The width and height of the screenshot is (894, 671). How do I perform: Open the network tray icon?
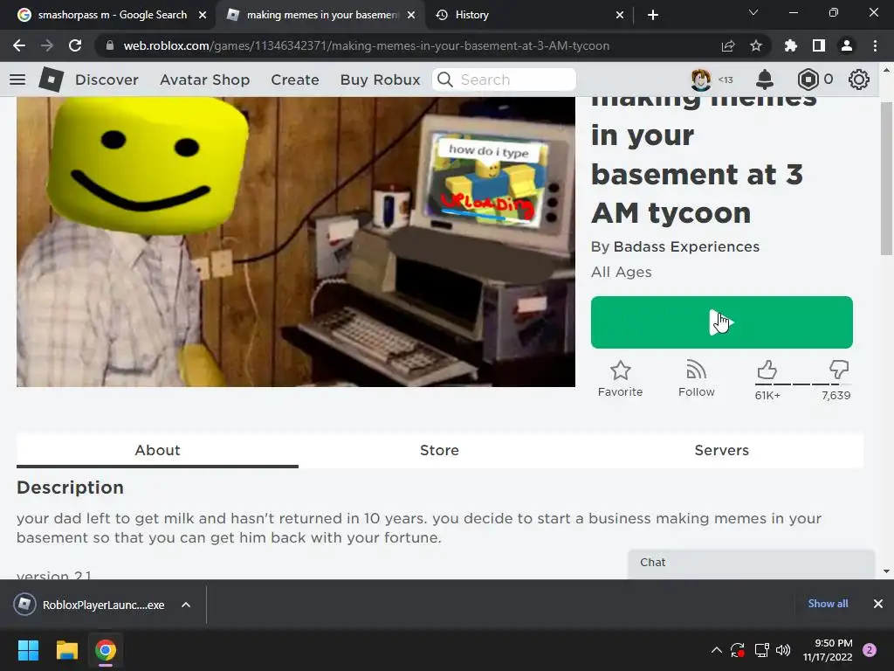(x=761, y=650)
